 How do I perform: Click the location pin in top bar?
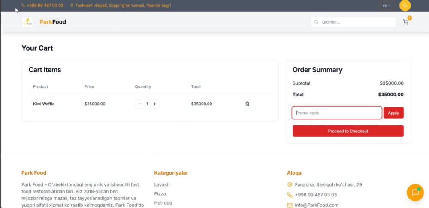(x=72, y=6)
